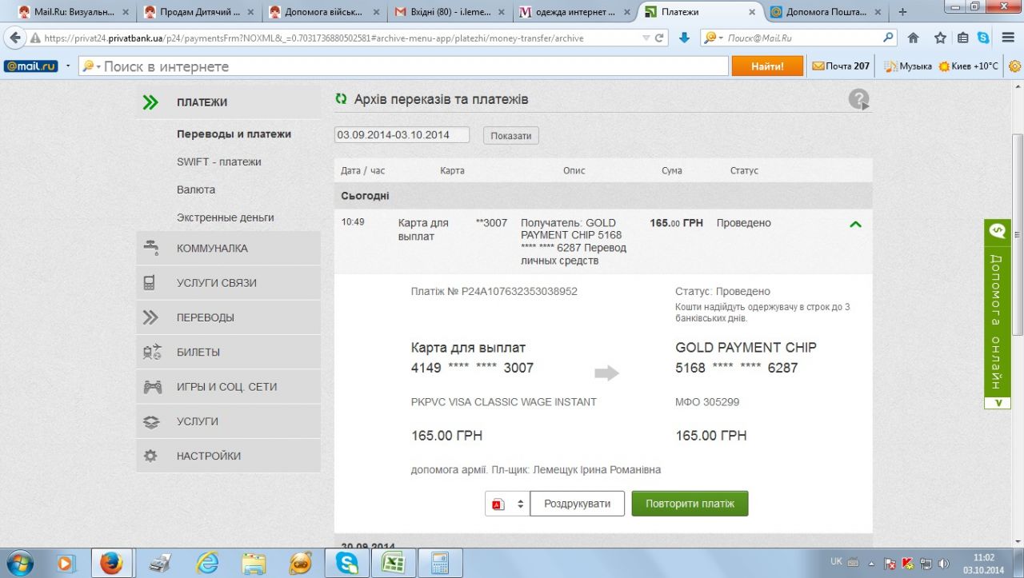Click the Показати button
This screenshot has width=1024, height=578.
click(x=510, y=136)
